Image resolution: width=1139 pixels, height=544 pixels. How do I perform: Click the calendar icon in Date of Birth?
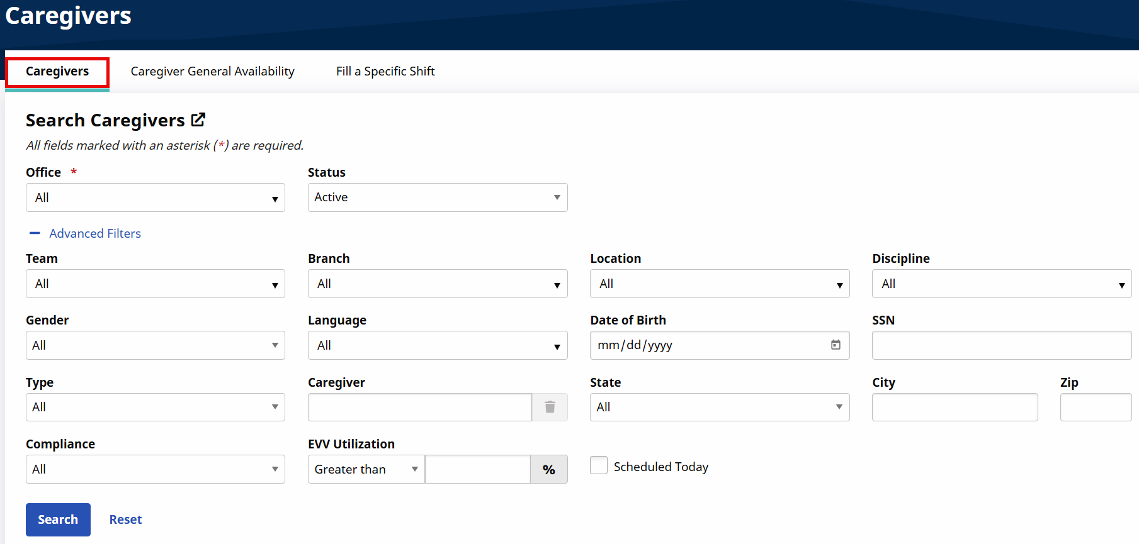click(836, 345)
